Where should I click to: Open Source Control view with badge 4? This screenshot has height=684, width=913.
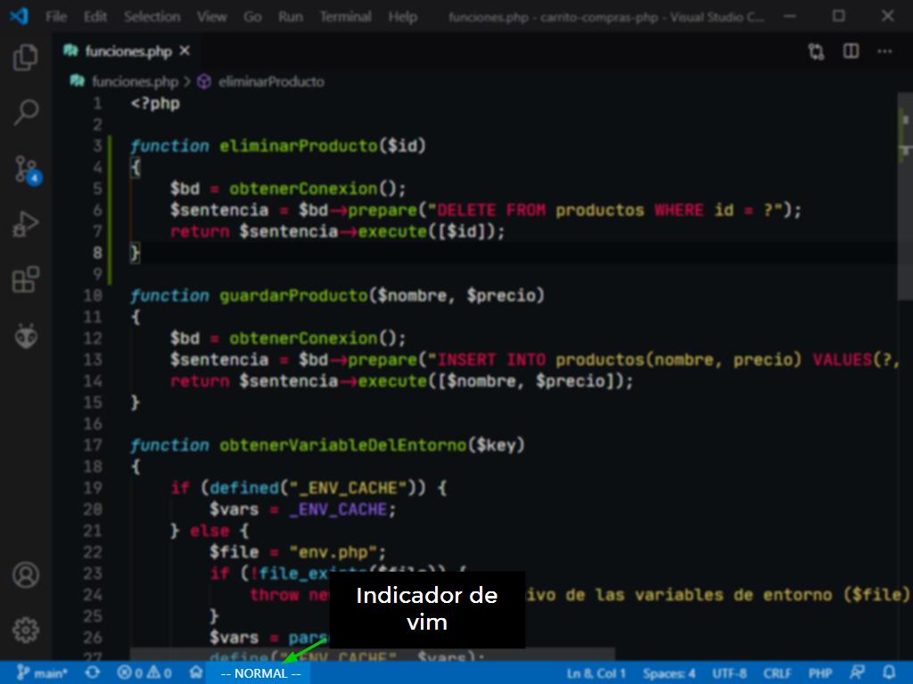pos(27,168)
